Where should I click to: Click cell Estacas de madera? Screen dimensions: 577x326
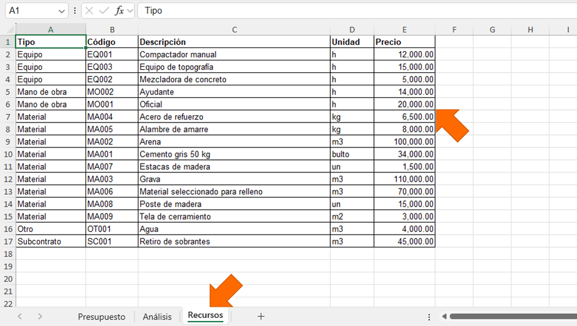coord(234,167)
